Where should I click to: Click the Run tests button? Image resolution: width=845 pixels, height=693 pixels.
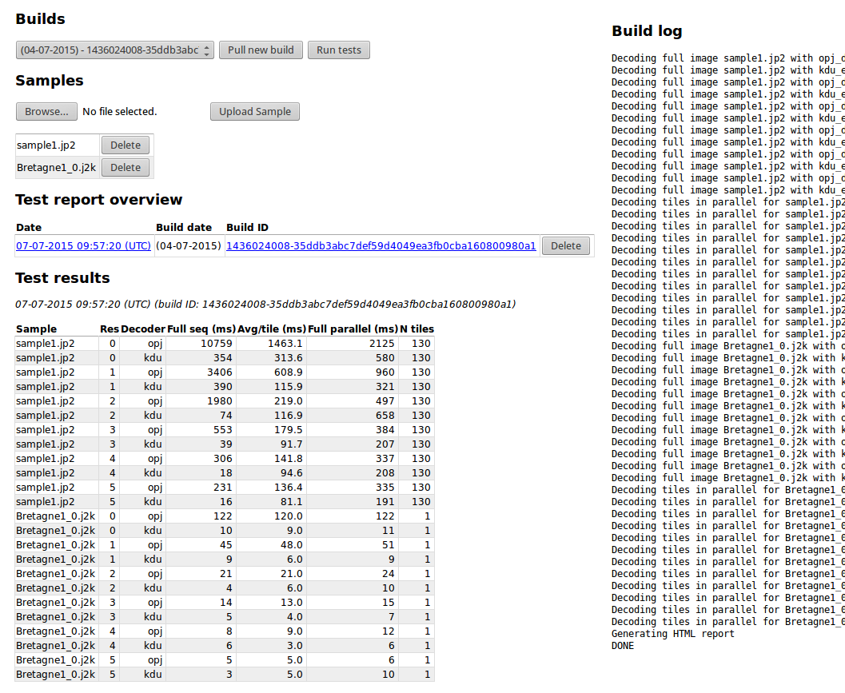339,50
